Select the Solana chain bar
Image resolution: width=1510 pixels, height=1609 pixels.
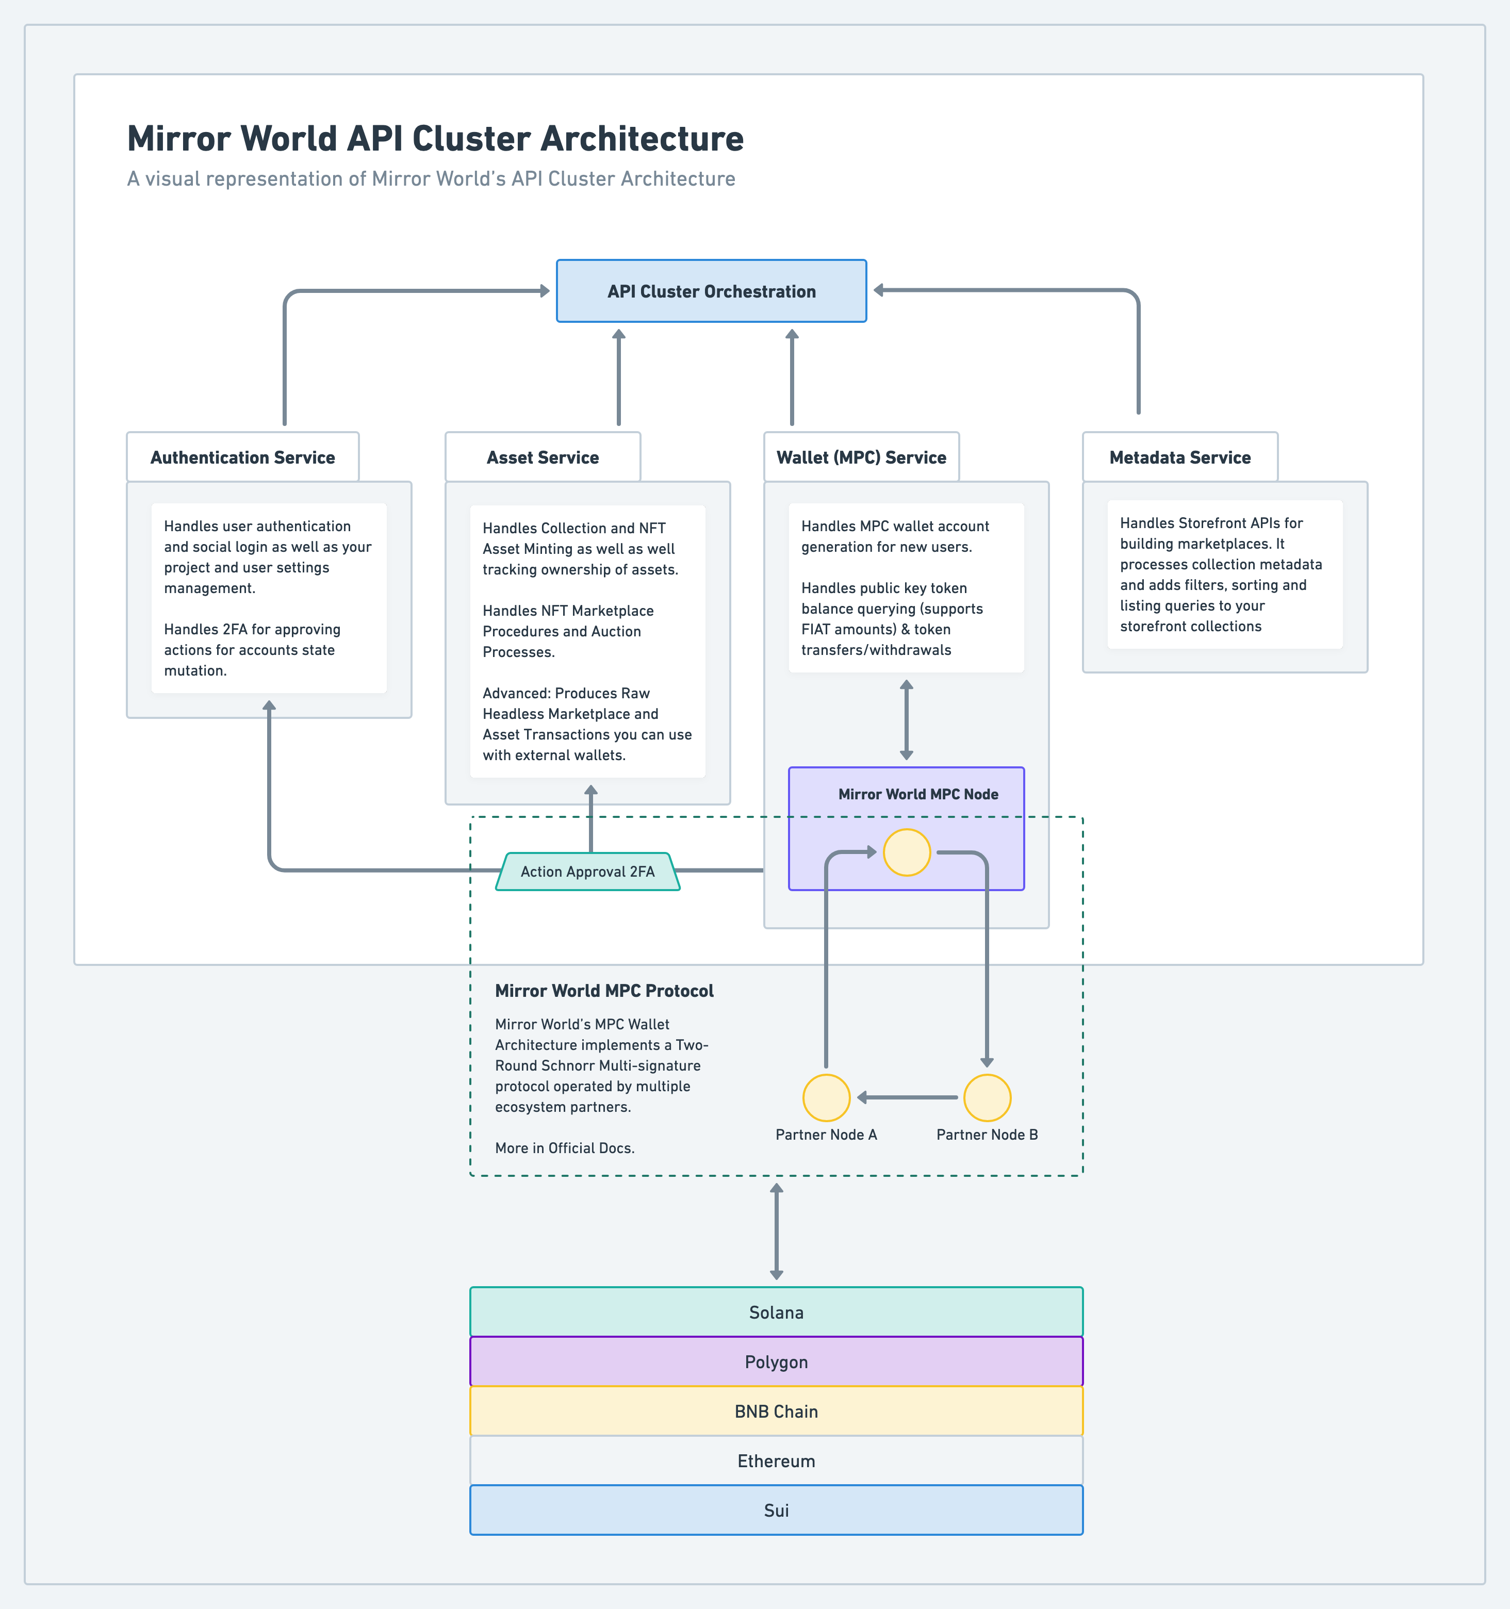pyautogui.click(x=777, y=1312)
